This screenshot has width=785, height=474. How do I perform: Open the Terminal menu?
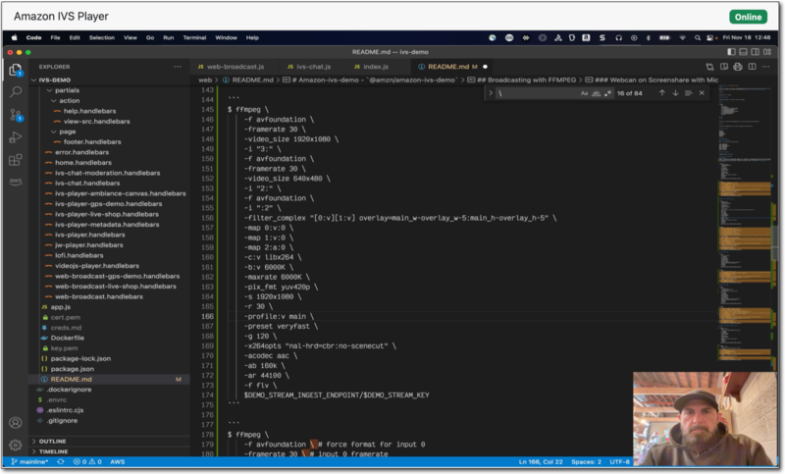click(194, 37)
